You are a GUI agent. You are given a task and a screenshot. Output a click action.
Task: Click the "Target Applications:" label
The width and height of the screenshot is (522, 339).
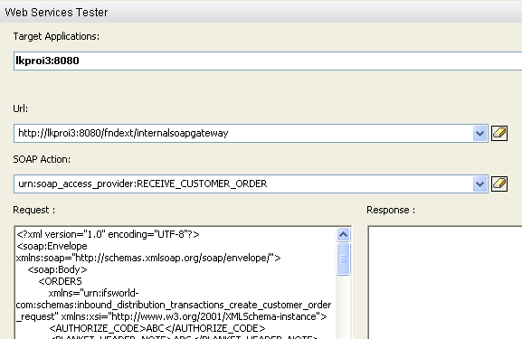(56, 36)
